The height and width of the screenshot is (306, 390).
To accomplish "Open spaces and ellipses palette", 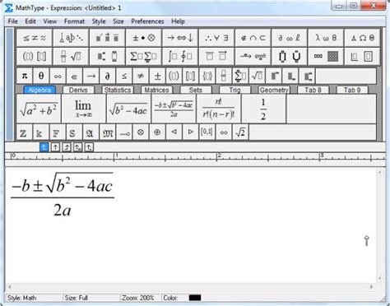I will pyautogui.click(x=71, y=38).
